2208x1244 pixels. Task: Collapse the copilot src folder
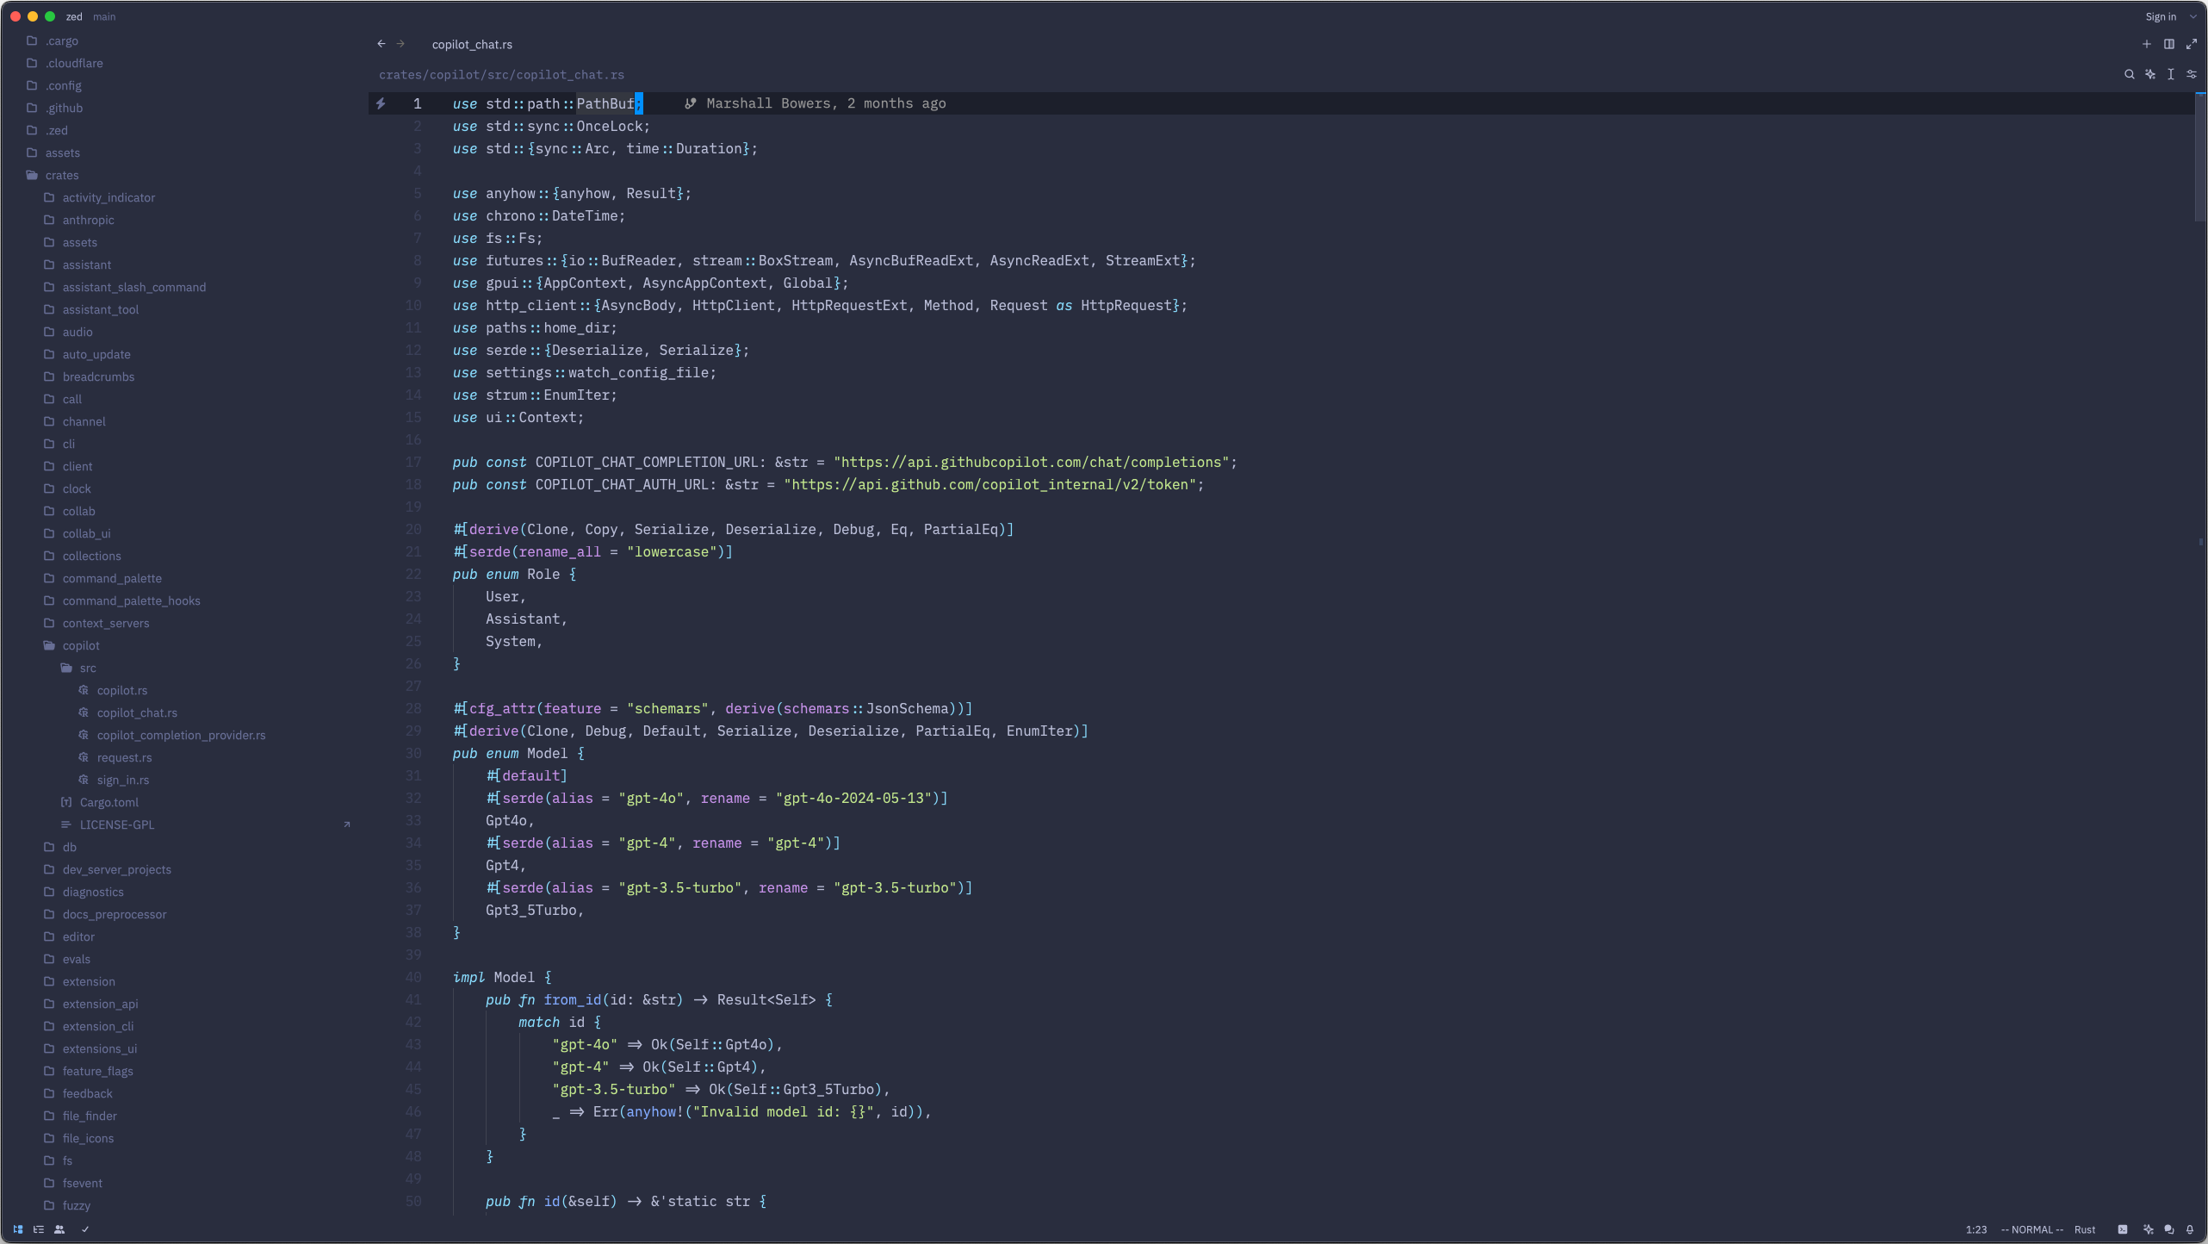87,668
